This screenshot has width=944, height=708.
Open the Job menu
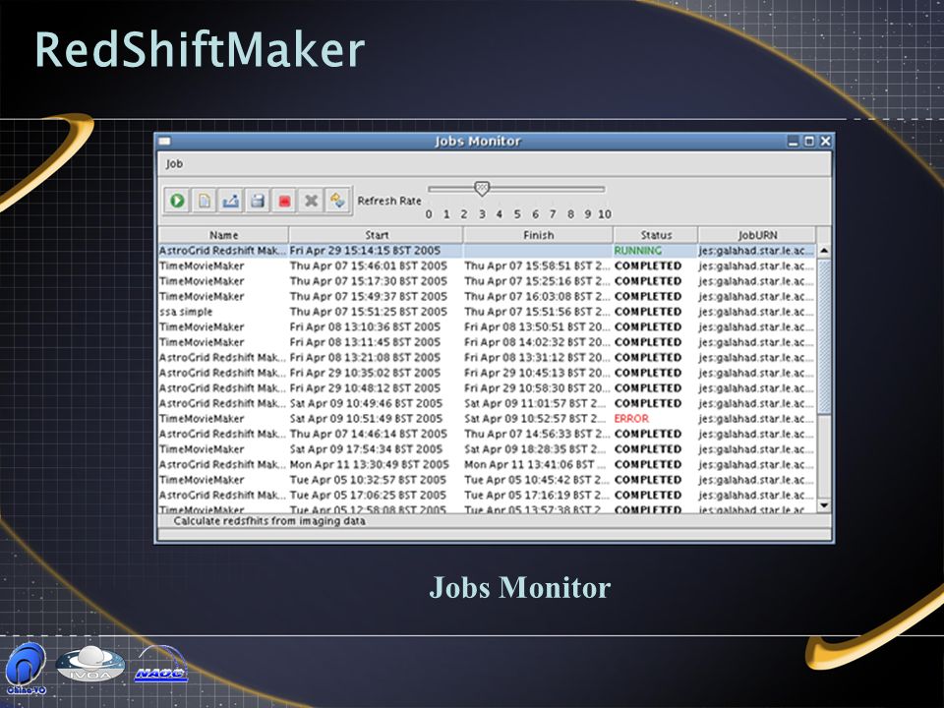(175, 164)
